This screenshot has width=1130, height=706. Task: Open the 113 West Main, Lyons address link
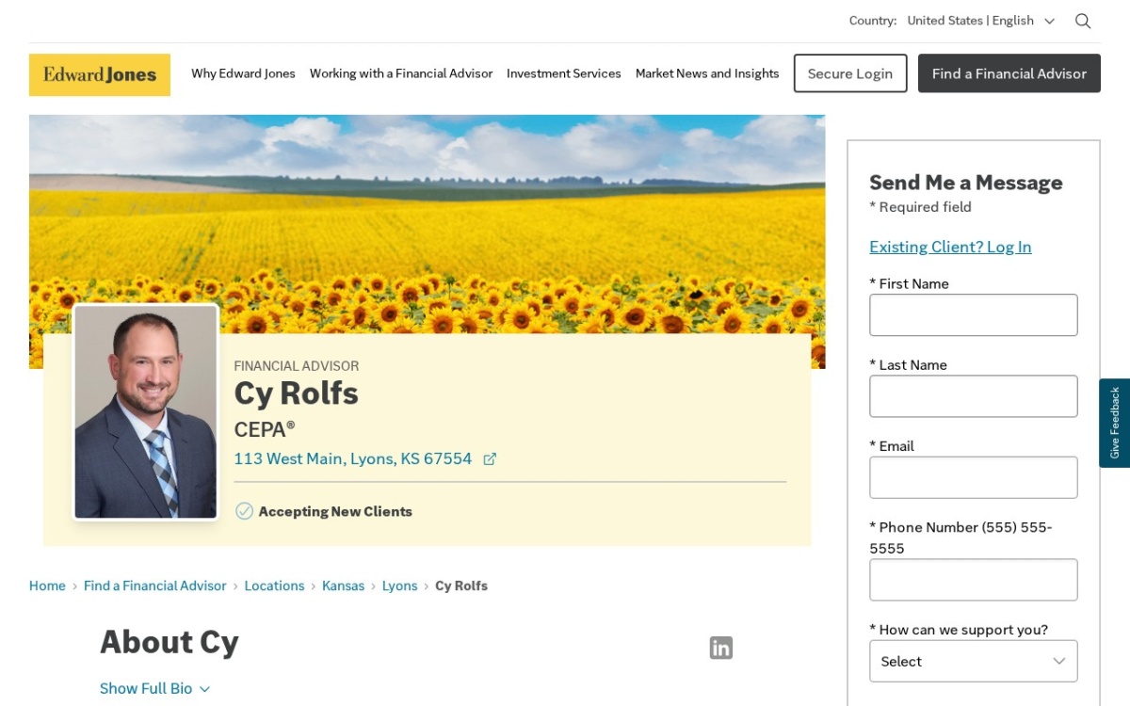click(x=353, y=459)
